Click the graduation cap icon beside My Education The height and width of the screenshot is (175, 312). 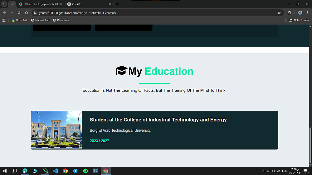(x=122, y=70)
